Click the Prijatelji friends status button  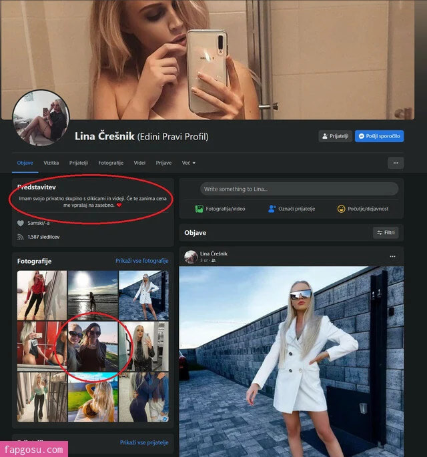click(335, 136)
